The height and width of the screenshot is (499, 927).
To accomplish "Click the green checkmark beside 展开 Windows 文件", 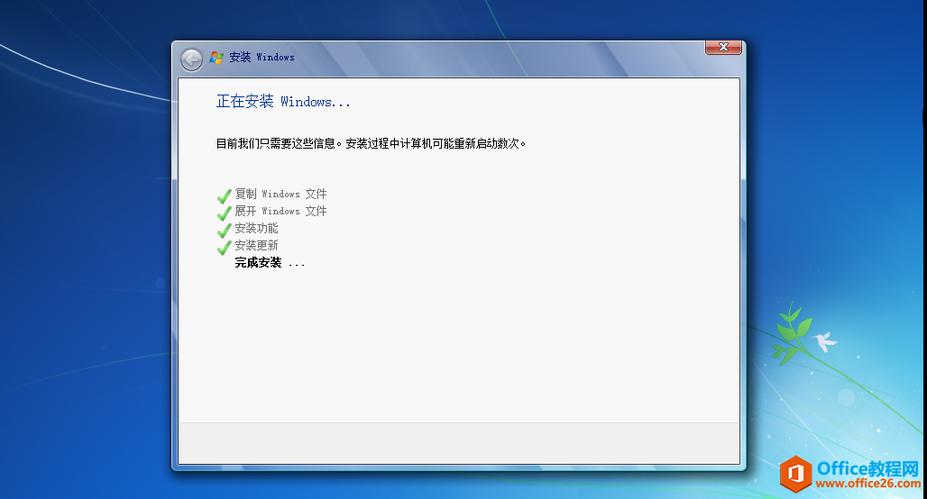I will coord(224,213).
